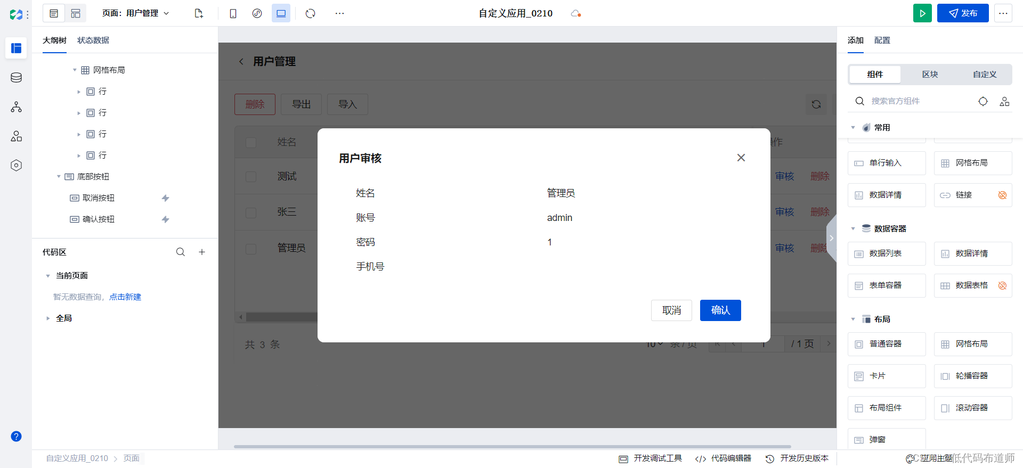The image size is (1023, 468).
Task: Select the 组件 segment tab
Action: pos(875,75)
